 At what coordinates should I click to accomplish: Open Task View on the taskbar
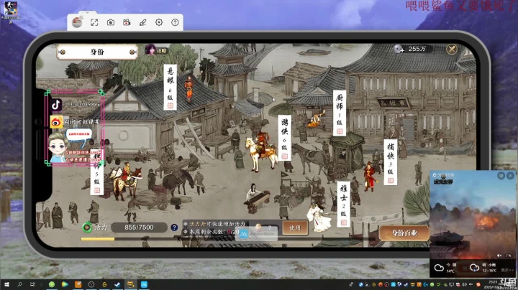(x=32, y=284)
